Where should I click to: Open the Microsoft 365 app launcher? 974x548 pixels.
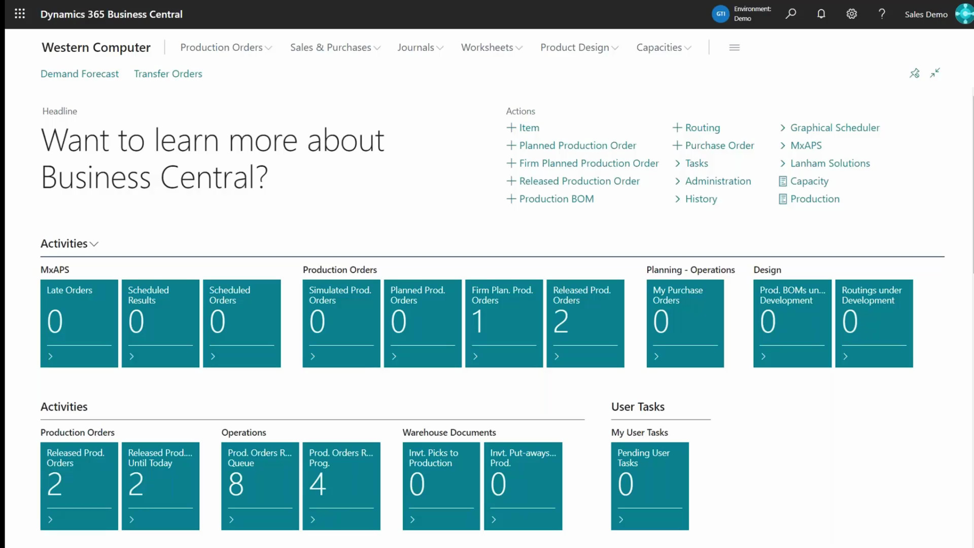click(x=20, y=14)
